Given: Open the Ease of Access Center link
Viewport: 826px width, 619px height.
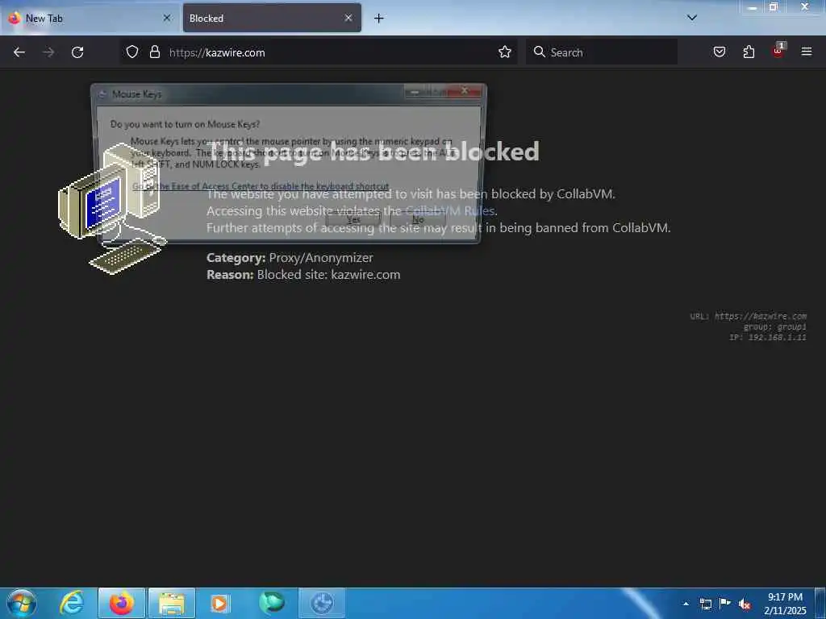Looking at the screenshot, I should pos(261,186).
